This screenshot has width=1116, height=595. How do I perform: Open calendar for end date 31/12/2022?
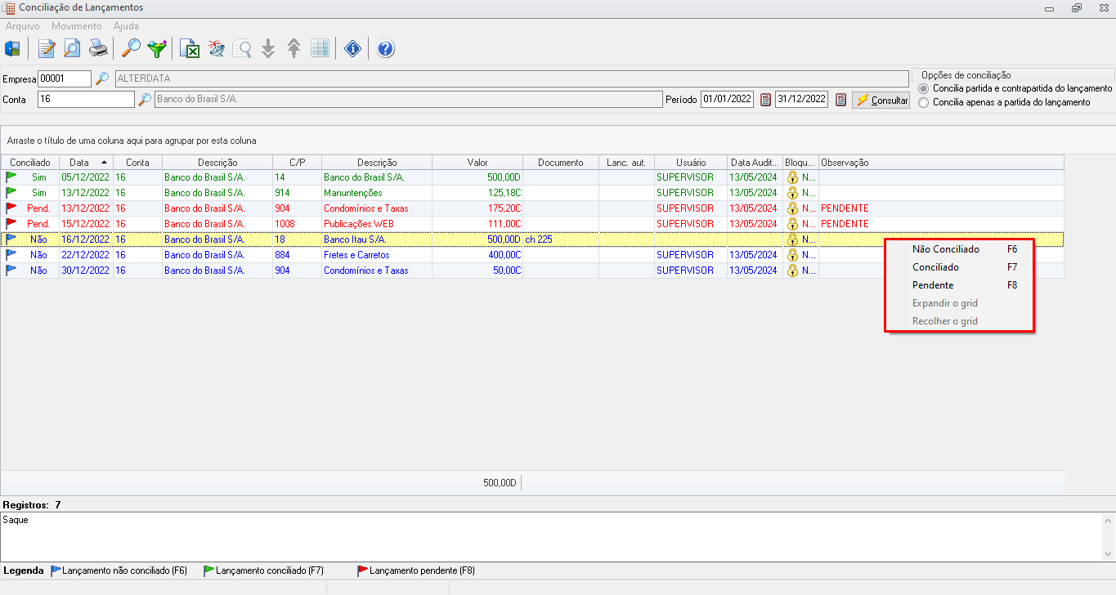(x=840, y=100)
